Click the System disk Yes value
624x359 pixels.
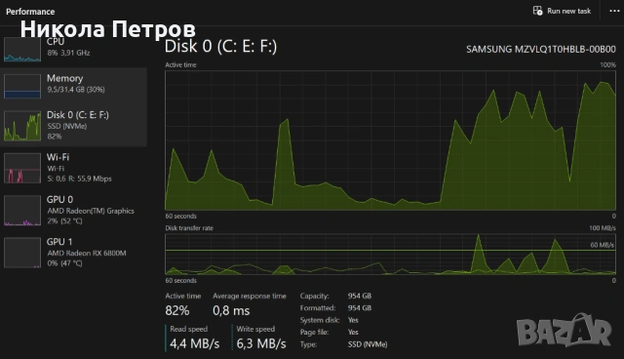click(353, 320)
